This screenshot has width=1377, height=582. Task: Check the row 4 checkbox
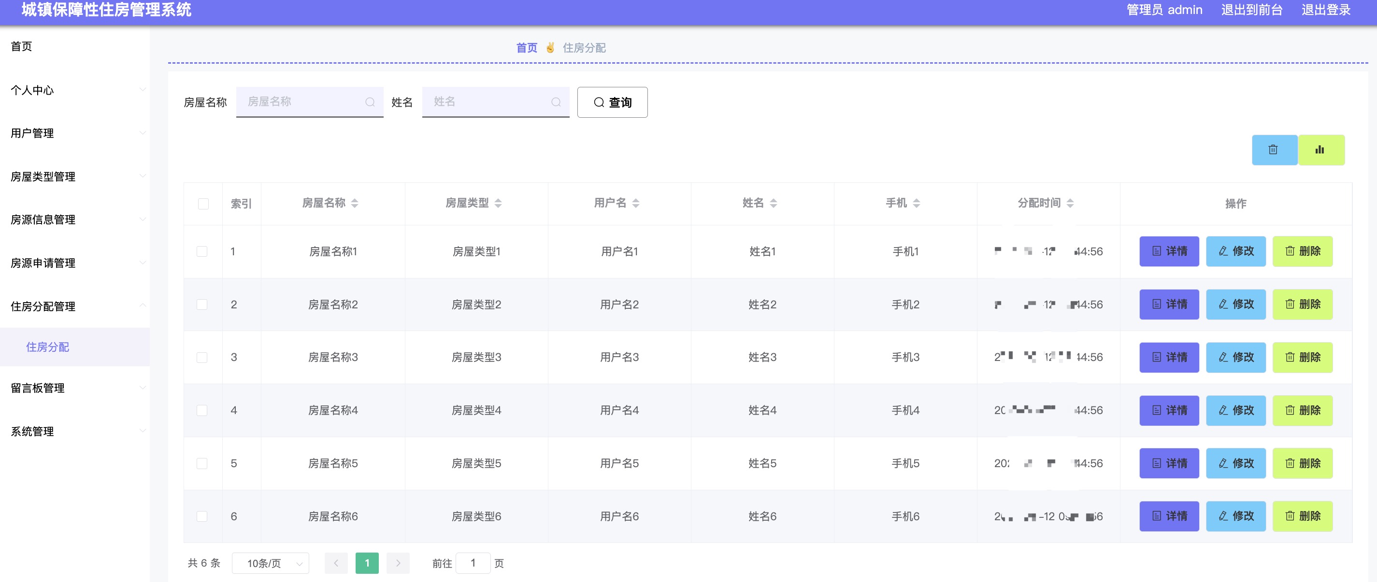202,410
